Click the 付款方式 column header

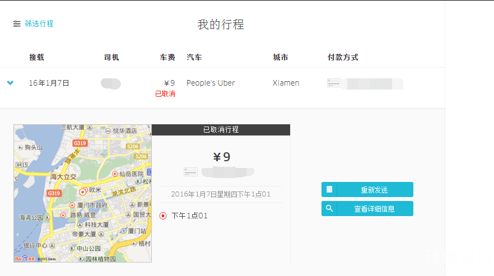click(x=343, y=57)
